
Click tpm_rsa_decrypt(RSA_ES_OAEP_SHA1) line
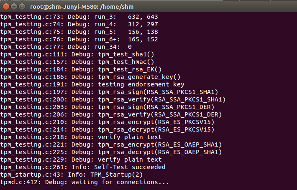point(111,152)
